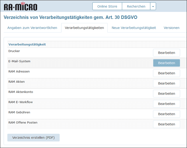Edit the RAM Gebühren entry
187x148 pixels.
pyautogui.click(x=166, y=114)
